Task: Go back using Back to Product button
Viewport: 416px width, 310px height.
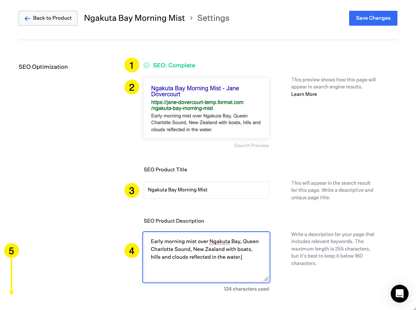Action: coord(48,18)
